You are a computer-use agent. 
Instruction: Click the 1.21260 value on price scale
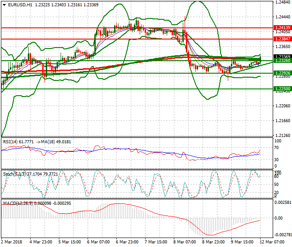281,135
